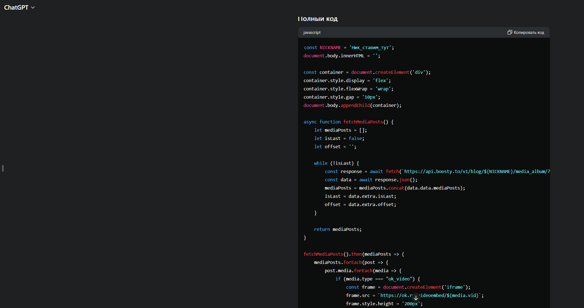
Task: Click the document.body.appendChild(container) line
Action: [352, 105]
